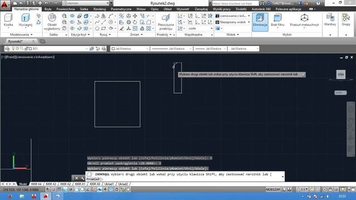The image size is (356, 200).
Task: Click the rotate tool in Zmień panel
Action: 135,22
